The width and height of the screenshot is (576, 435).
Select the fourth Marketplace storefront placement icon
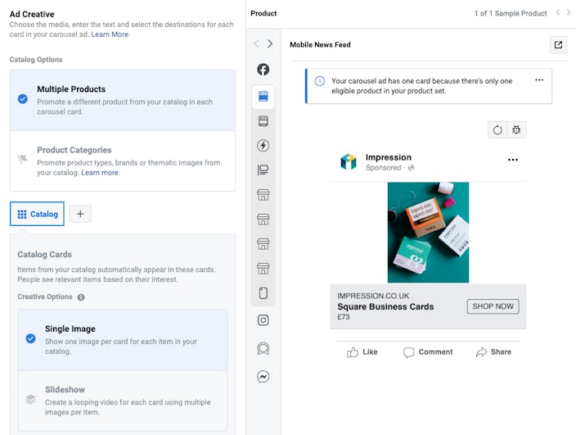click(263, 269)
